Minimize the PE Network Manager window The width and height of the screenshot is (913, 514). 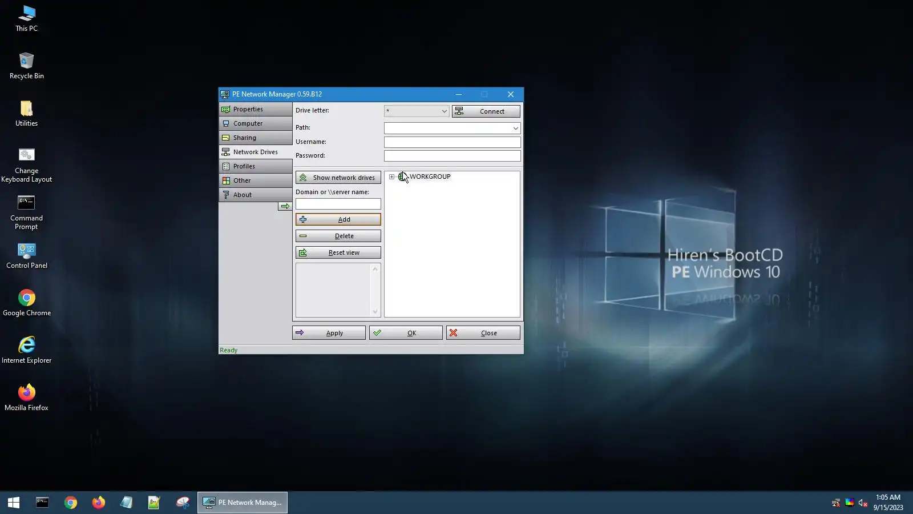point(458,94)
